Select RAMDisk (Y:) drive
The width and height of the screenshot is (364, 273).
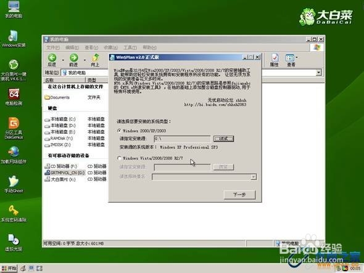[59, 139]
